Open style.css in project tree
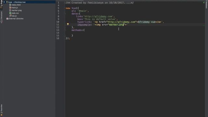Viewport: 208px width, 117px height. 15,13
